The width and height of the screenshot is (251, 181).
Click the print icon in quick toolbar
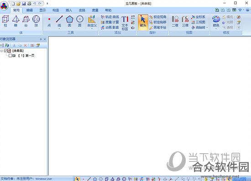29,3
